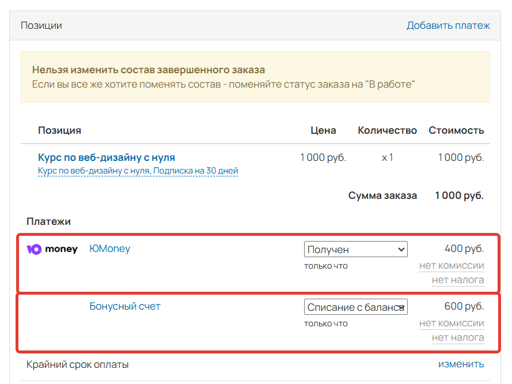The width and height of the screenshot is (512, 384).
Task: Click "нет комиссии" under the 400 руб. payment
Action: click(452, 266)
